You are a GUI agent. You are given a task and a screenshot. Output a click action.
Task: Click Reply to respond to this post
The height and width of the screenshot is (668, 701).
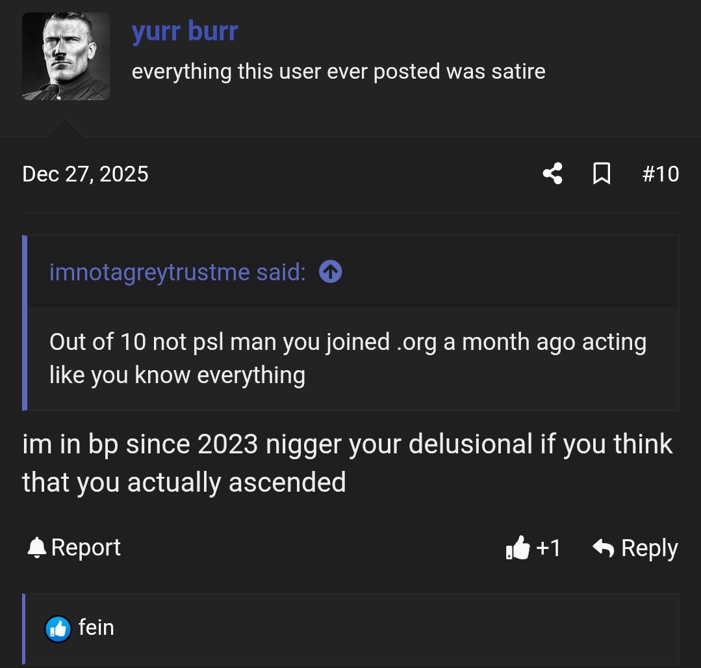pos(649,547)
